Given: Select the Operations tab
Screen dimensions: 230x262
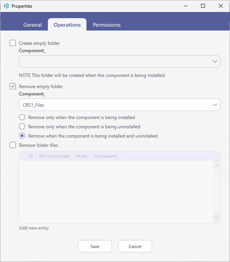Looking at the screenshot, I should pos(67,25).
